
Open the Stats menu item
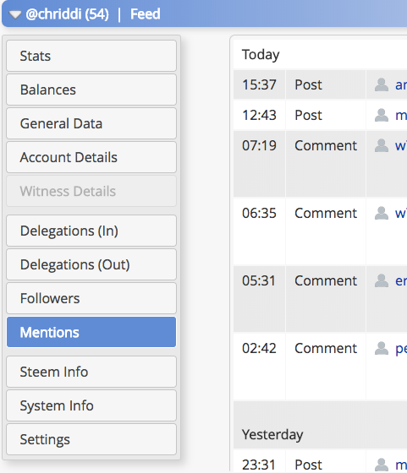point(91,56)
